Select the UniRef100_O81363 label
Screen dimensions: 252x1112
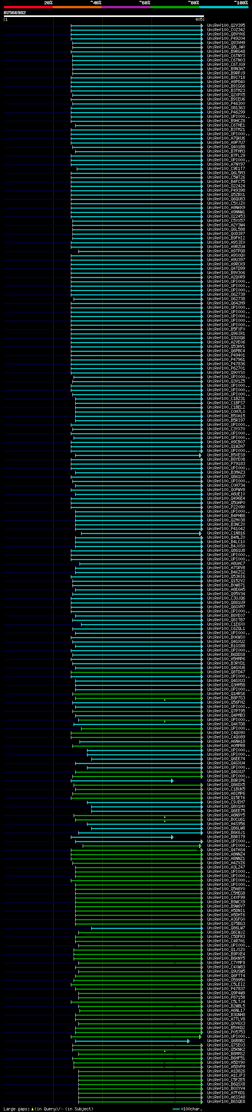tap(226, 108)
